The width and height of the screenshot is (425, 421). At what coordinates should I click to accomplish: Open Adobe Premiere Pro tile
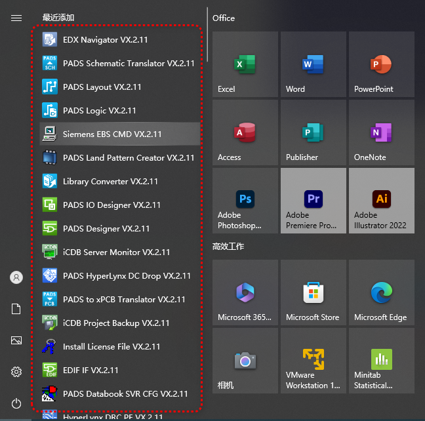(x=314, y=201)
